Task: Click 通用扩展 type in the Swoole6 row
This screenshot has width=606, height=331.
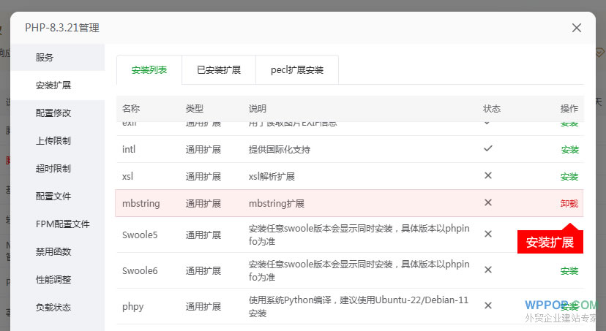Action: [x=203, y=271]
